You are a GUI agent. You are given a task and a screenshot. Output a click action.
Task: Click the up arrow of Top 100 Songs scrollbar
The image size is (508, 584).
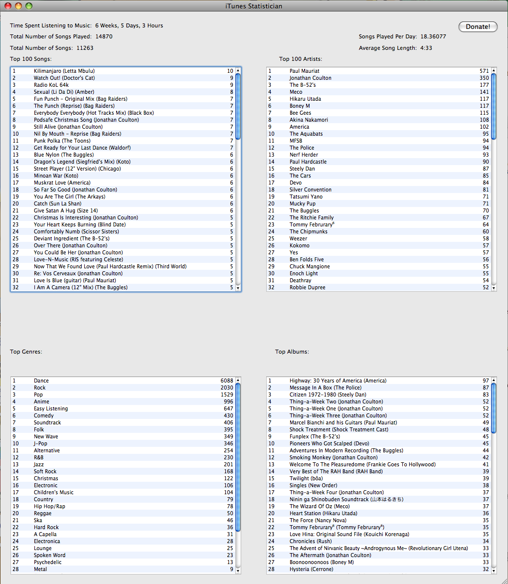[x=238, y=70]
